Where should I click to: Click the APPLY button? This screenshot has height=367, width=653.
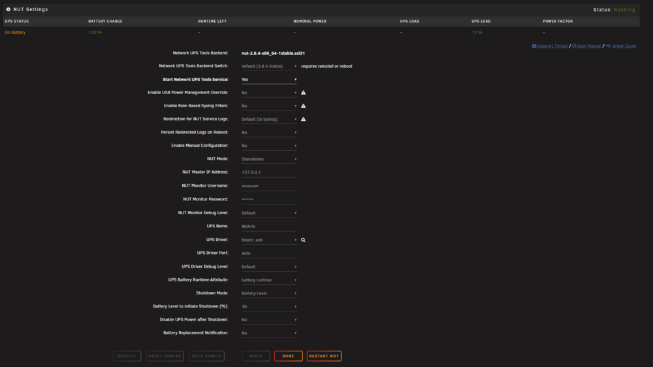256,356
